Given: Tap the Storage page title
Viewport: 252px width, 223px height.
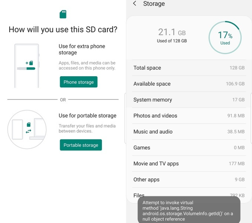Looking at the screenshot, I should tap(154, 4).
